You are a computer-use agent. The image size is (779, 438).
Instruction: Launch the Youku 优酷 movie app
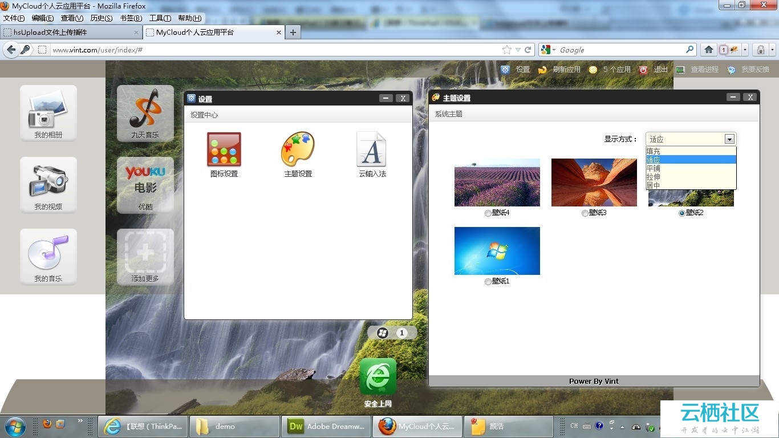click(x=145, y=185)
